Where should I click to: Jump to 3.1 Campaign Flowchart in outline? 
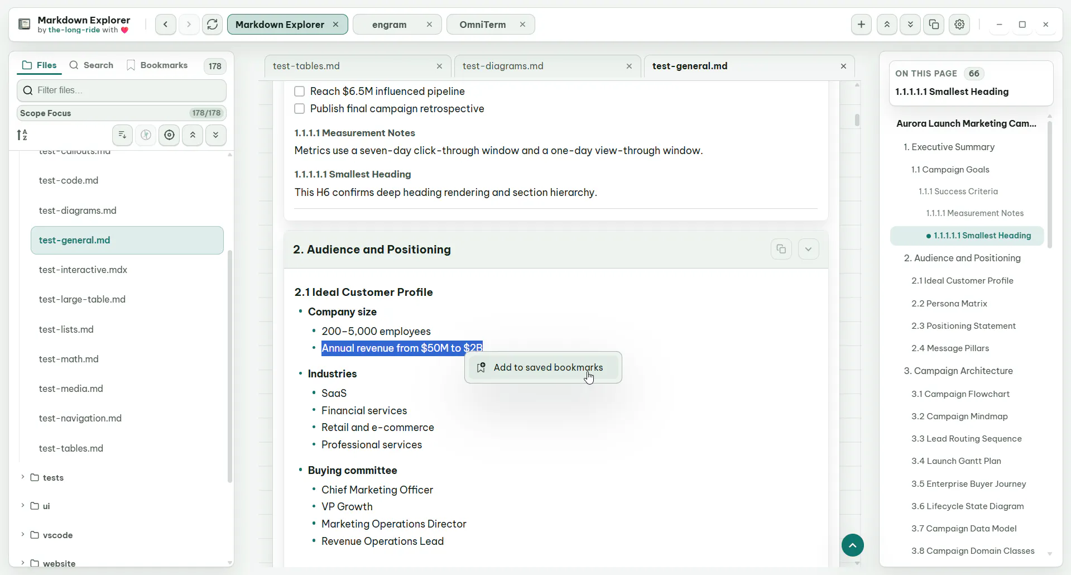[x=960, y=394]
